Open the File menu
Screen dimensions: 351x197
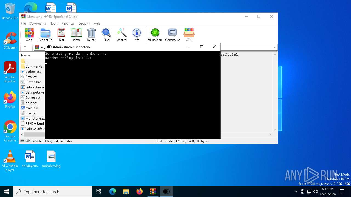[x=23, y=24]
